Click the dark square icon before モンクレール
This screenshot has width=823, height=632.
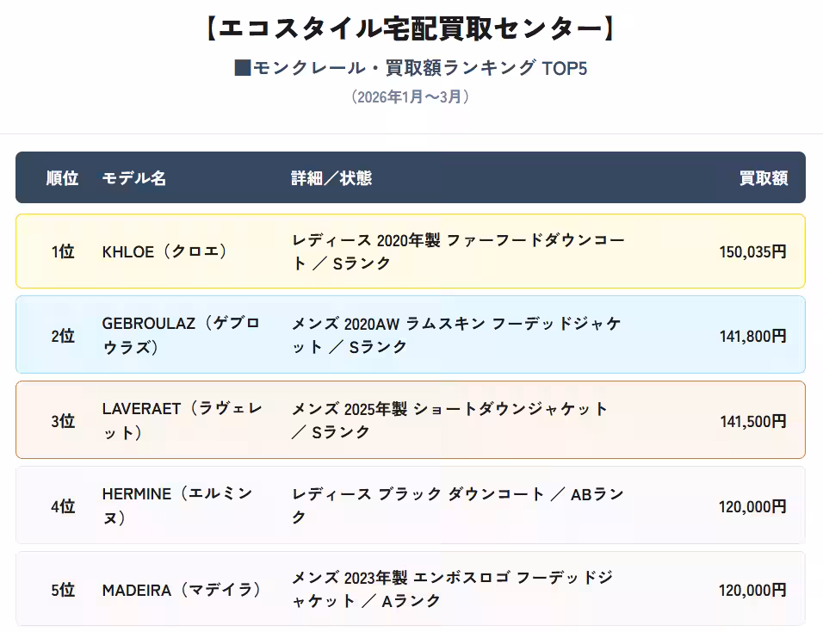pyautogui.click(x=242, y=68)
